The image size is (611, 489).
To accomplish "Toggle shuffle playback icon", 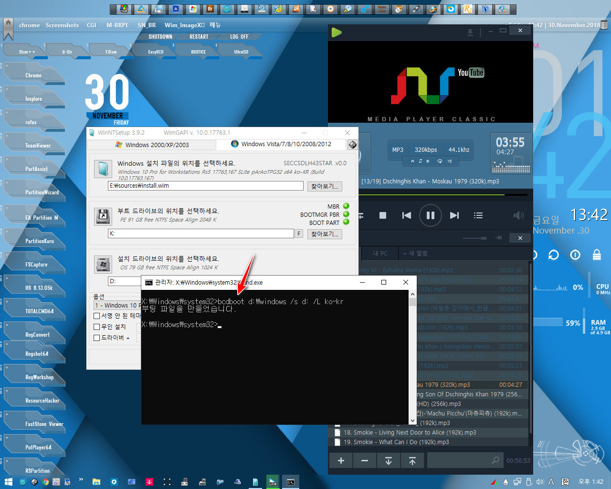I will coord(450,161).
